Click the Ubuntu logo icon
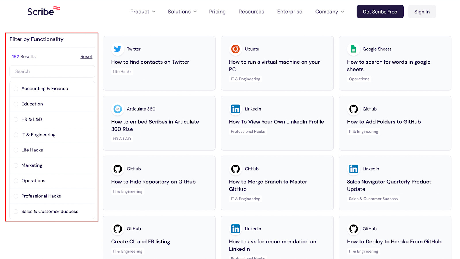The width and height of the screenshot is (460, 259). pyautogui.click(x=235, y=49)
